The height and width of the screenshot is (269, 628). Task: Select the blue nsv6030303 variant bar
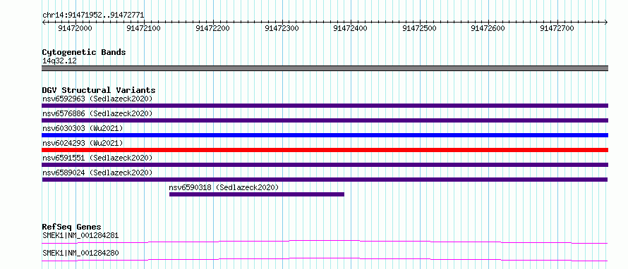click(325, 135)
